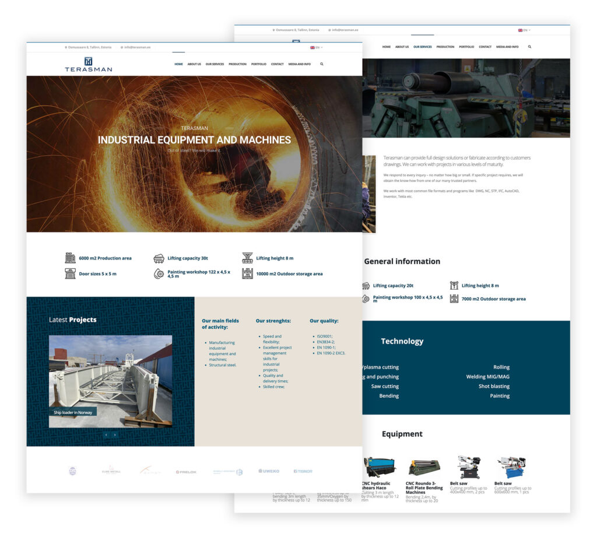Viewport: 597px width, 540px height.
Task: Click the storage rack icon for 10000 m2 Outdoor storage
Action: click(247, 273)
